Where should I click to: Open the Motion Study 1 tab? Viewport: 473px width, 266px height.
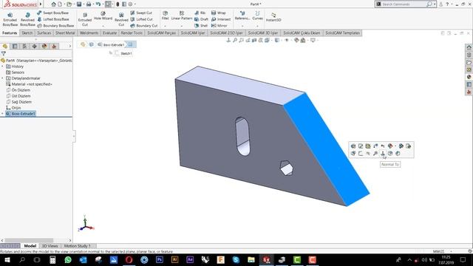(77, 246)
